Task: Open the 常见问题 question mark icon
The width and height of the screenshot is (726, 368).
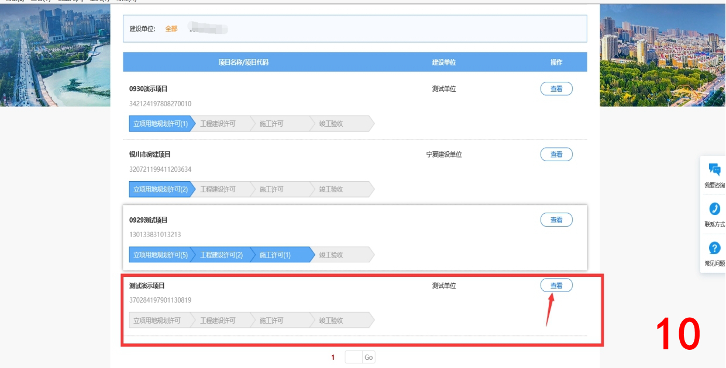Action: [x=714, y=248]
